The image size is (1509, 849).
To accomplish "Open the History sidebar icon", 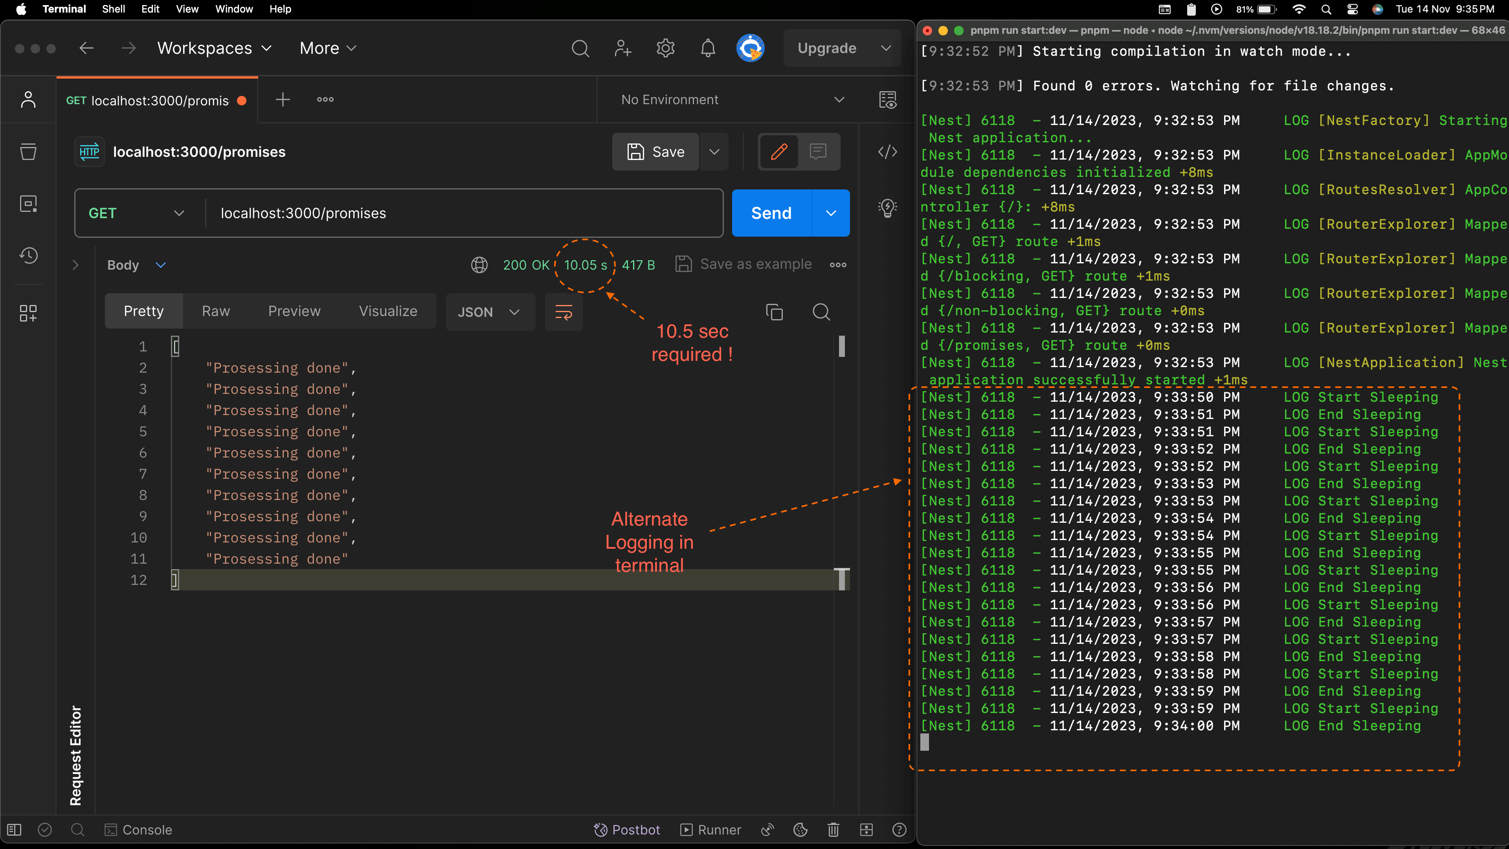I will click(28, 255).
